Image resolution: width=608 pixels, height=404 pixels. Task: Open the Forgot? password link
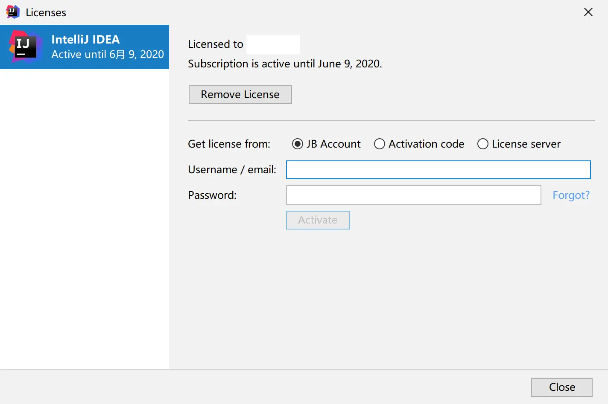(571, 195)
